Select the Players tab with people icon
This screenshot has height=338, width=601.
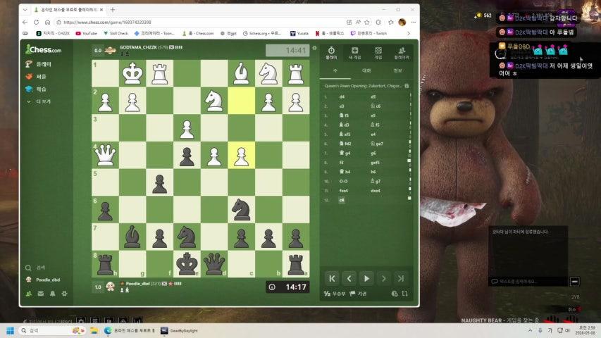pos(402,53)
